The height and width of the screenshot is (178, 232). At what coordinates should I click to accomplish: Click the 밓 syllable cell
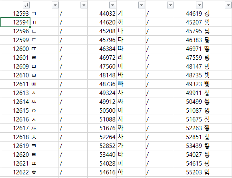pyautogui.click(x=217, y=66)
